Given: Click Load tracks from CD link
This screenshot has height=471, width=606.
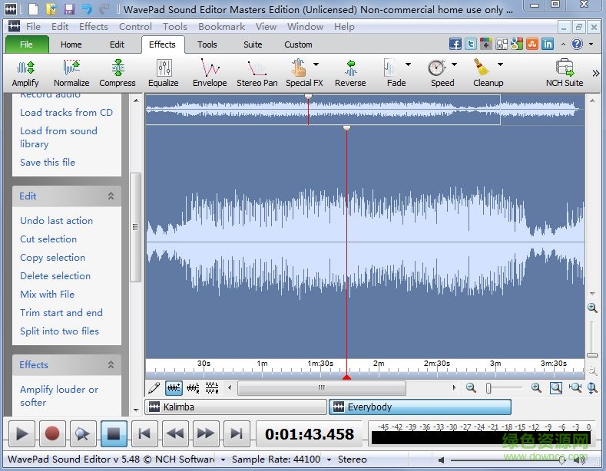Looking at the screenshot, I should 67,112.
